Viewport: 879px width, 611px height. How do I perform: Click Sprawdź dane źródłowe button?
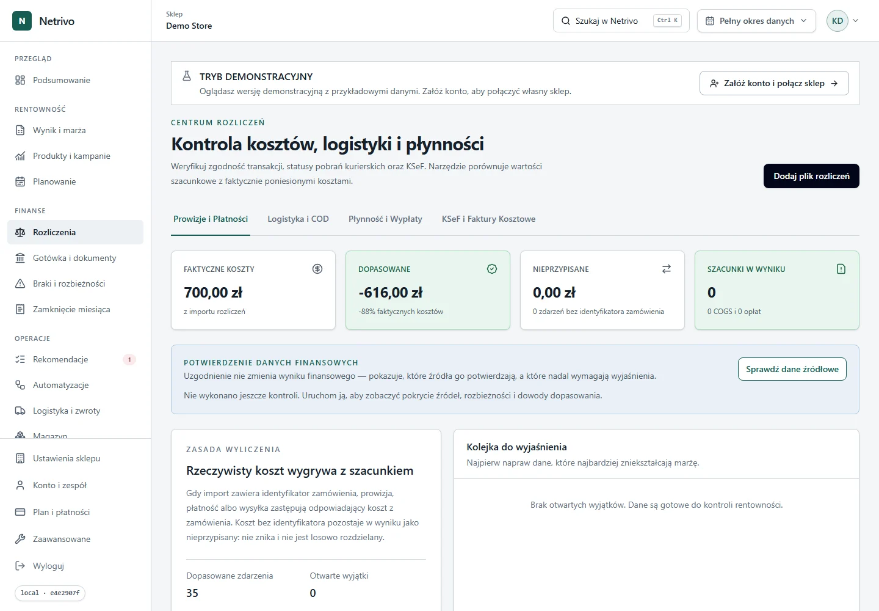(x=792, y=369)
